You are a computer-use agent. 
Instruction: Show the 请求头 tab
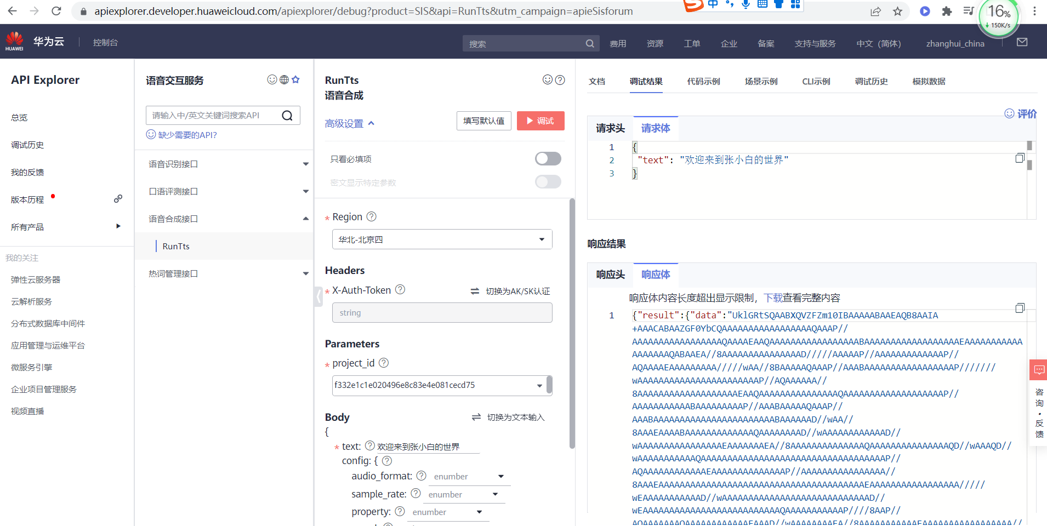pos(610,128)
